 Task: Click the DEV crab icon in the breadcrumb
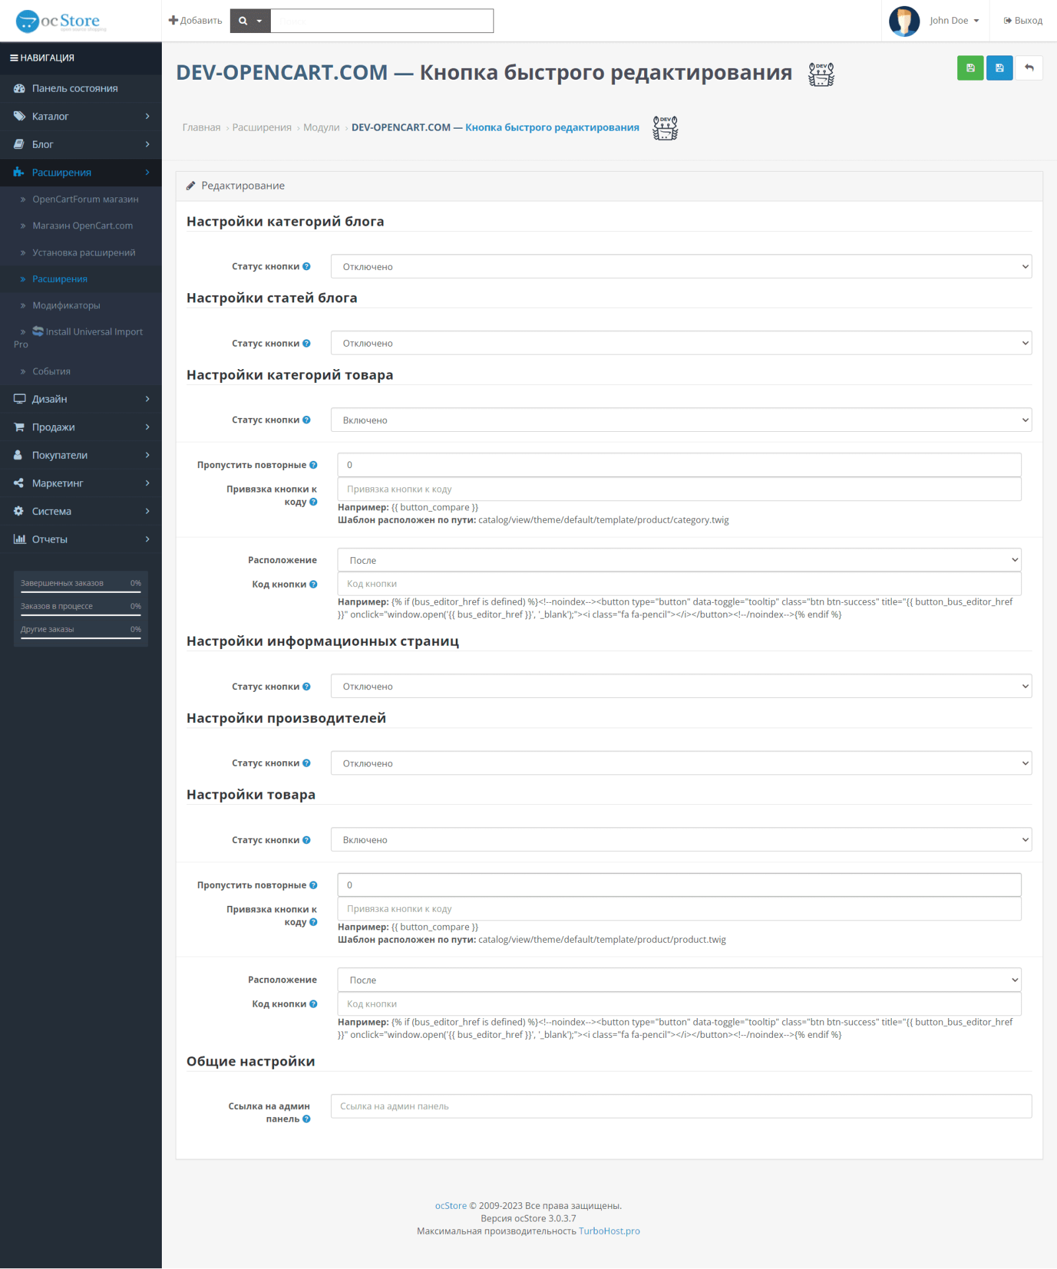(x=665, y=128)
